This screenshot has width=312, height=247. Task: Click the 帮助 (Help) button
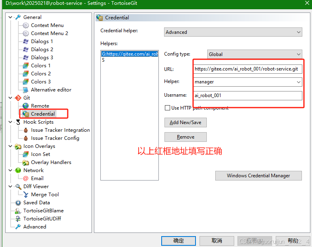pos(293,241)
